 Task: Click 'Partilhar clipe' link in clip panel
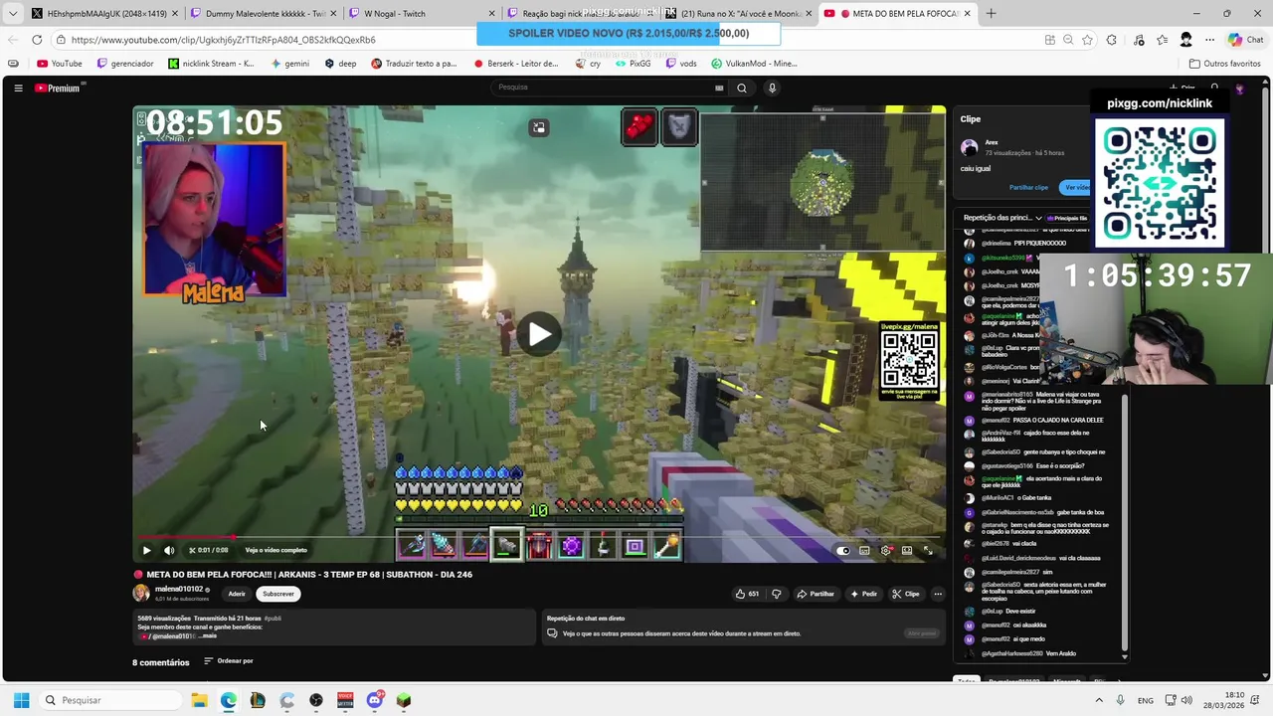pos(1028,187)
